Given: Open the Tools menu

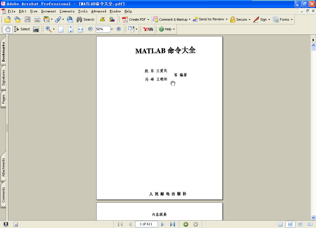Looking at the screenshot, I should [83, 11].
